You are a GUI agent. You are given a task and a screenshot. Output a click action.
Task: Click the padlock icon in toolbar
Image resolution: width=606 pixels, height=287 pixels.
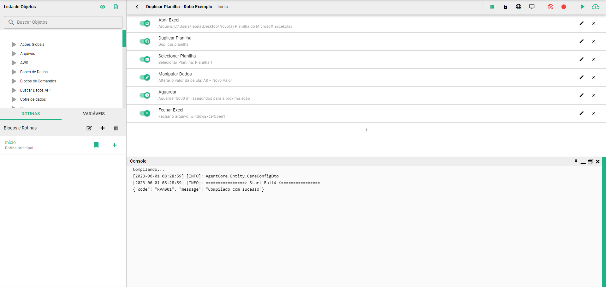click(505, 7)
